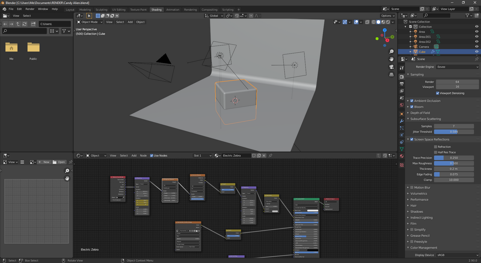
Task: Disable the Bloom checkbox
Action: click(412, 107)
